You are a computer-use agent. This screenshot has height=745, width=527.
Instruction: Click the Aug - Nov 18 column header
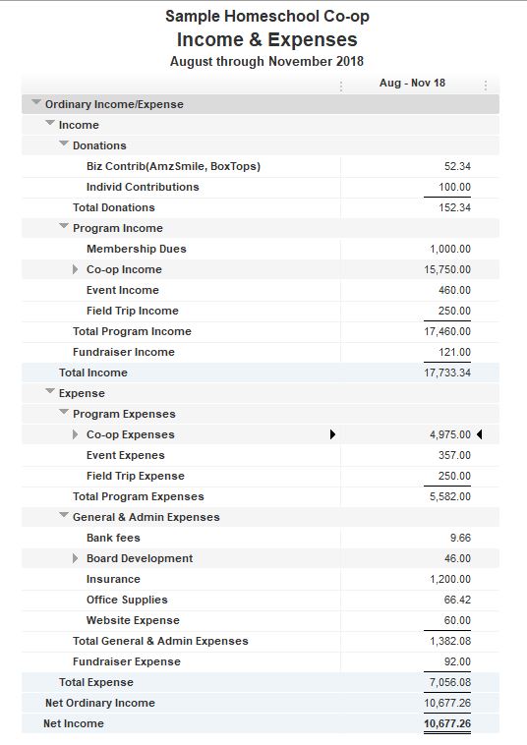(413, 83)
